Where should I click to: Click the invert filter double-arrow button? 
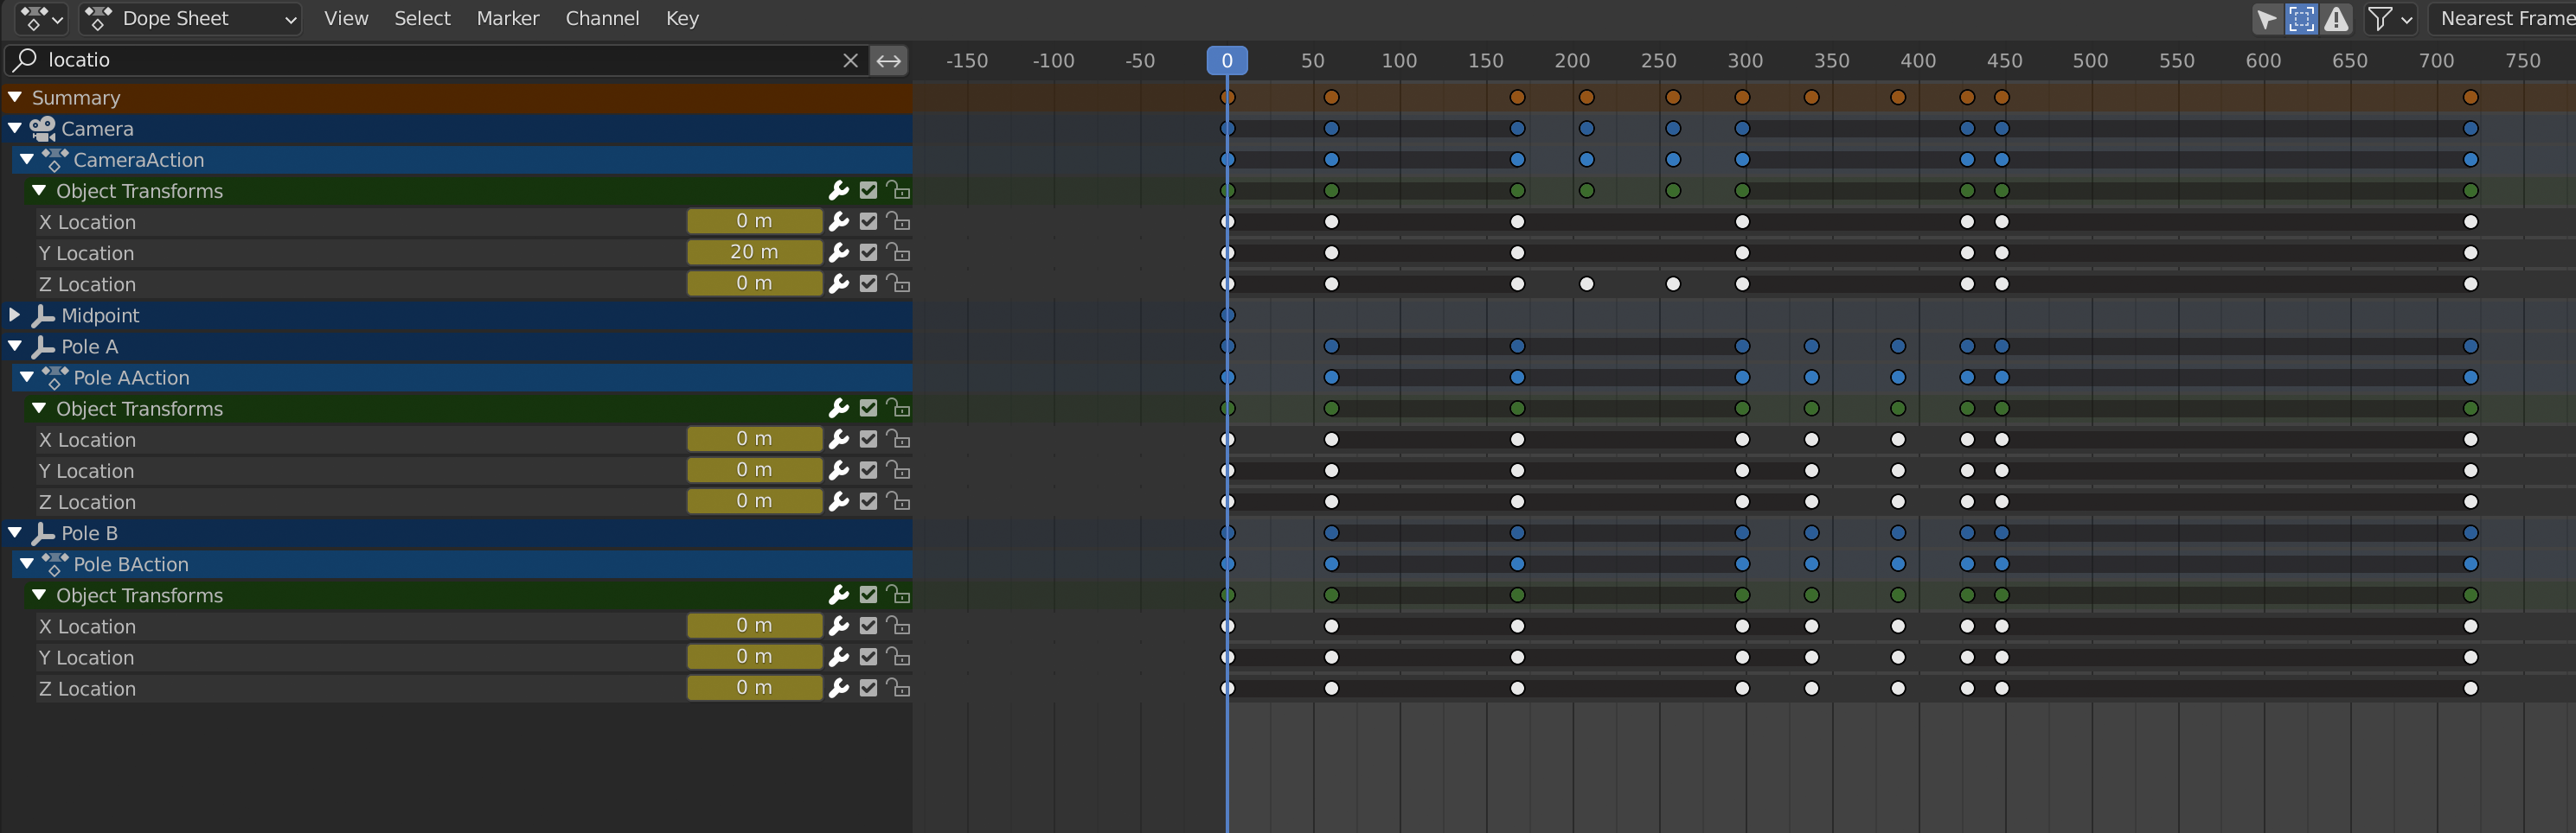click(x=888, y=60)
